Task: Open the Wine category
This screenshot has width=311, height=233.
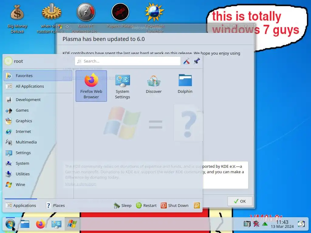Action: [x=38, y=185]
